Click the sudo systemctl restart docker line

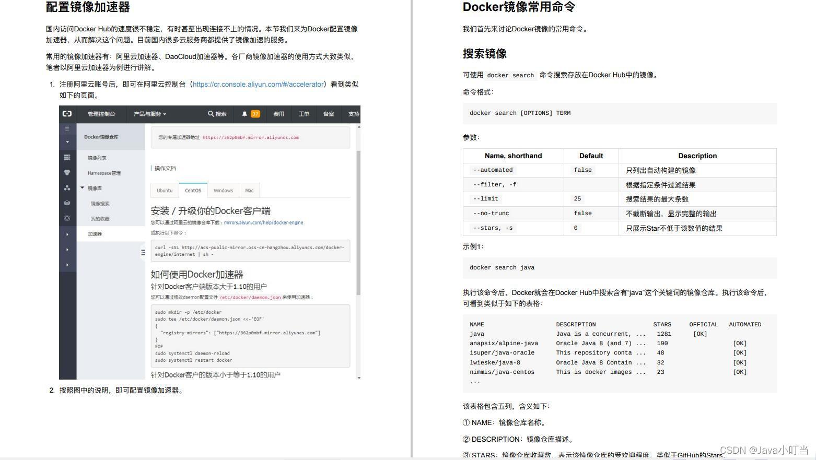pyautogui.click(x=193, y=360)
